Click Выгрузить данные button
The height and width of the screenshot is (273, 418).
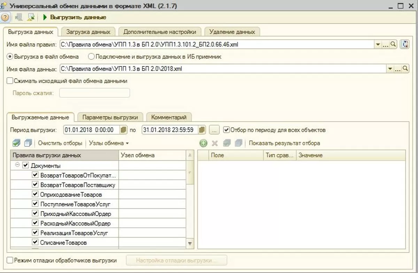[75, 17]
